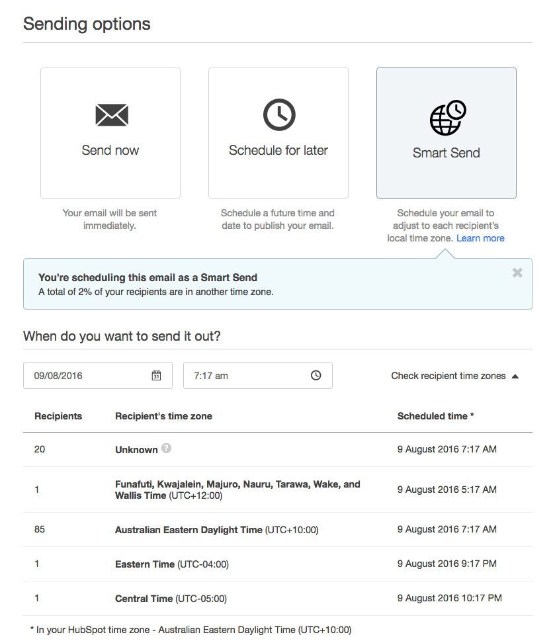Click the envelope icon for Send now
The image size is (553, 643).
(112, 115)
